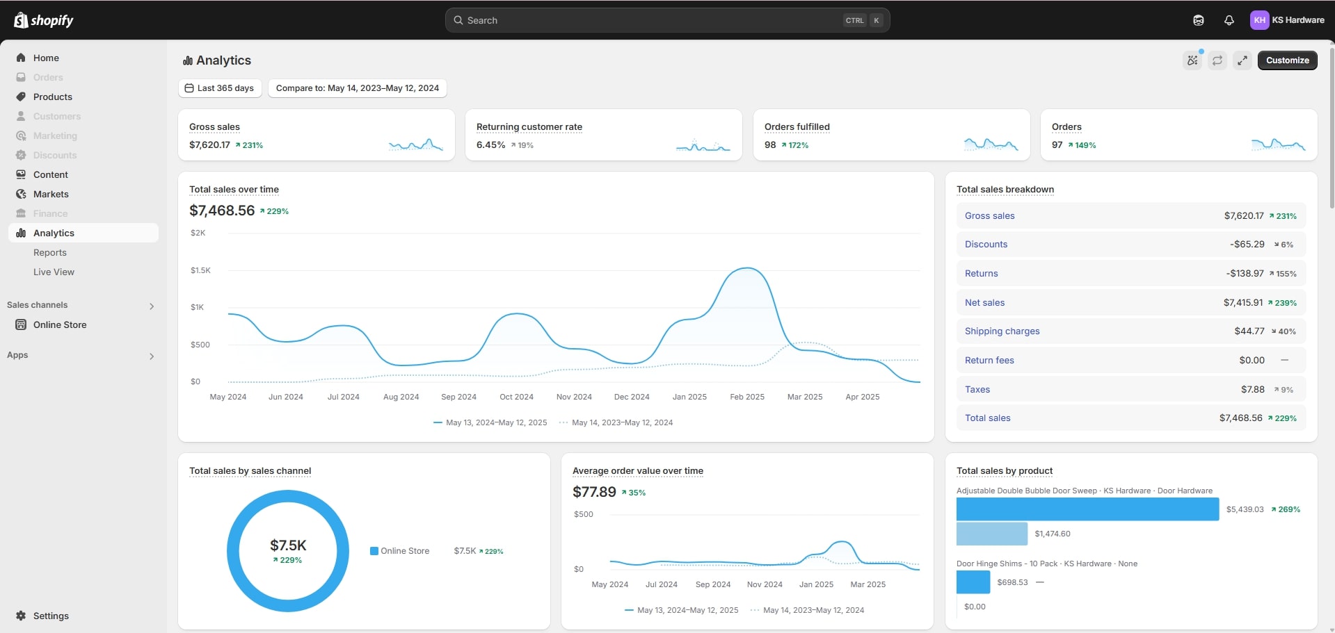Open KS Hardware account menu
Screen dimensions: 1335x633
tap(1286, 20)
